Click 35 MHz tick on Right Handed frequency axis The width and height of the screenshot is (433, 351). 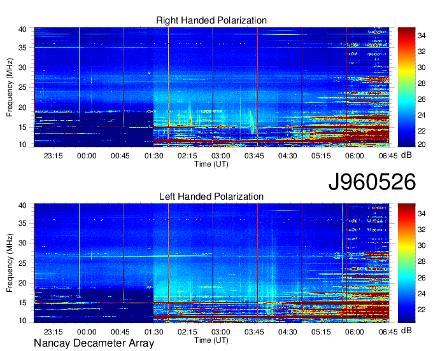(x=23, y=48)
